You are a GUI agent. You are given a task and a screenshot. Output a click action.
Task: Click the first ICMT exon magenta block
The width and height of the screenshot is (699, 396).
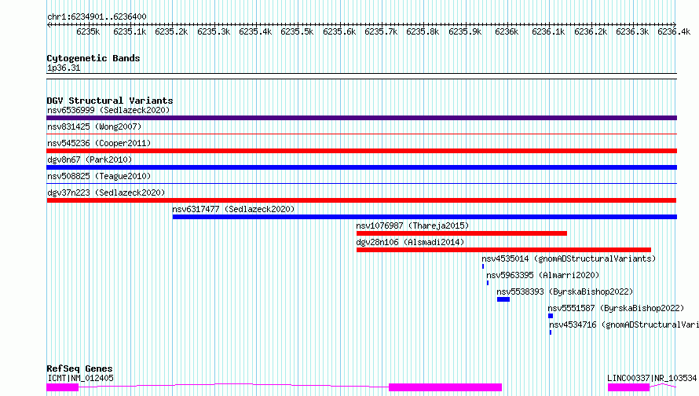(62, 387)
